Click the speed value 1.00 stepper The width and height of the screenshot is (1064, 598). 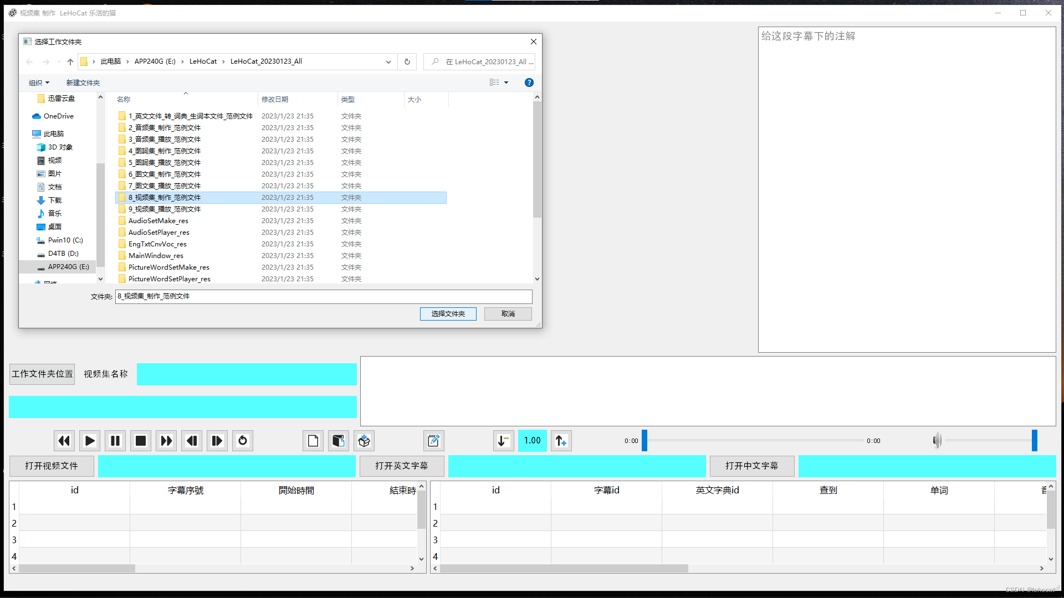(x=531, y=440)
